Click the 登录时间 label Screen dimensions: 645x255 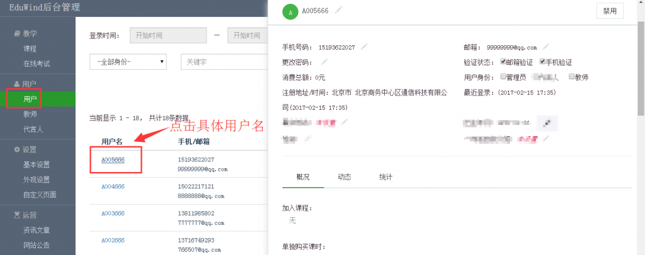tap(105, 36)
